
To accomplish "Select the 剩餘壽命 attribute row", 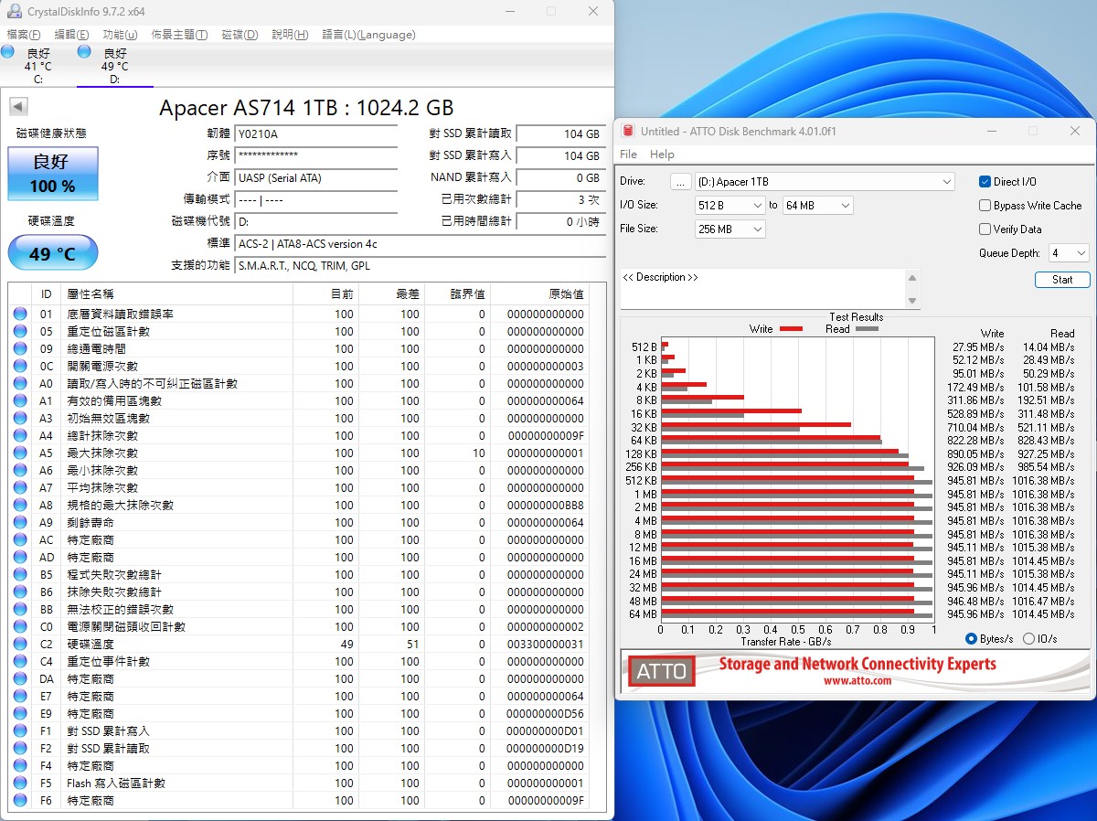I will [x=299, y=523].
